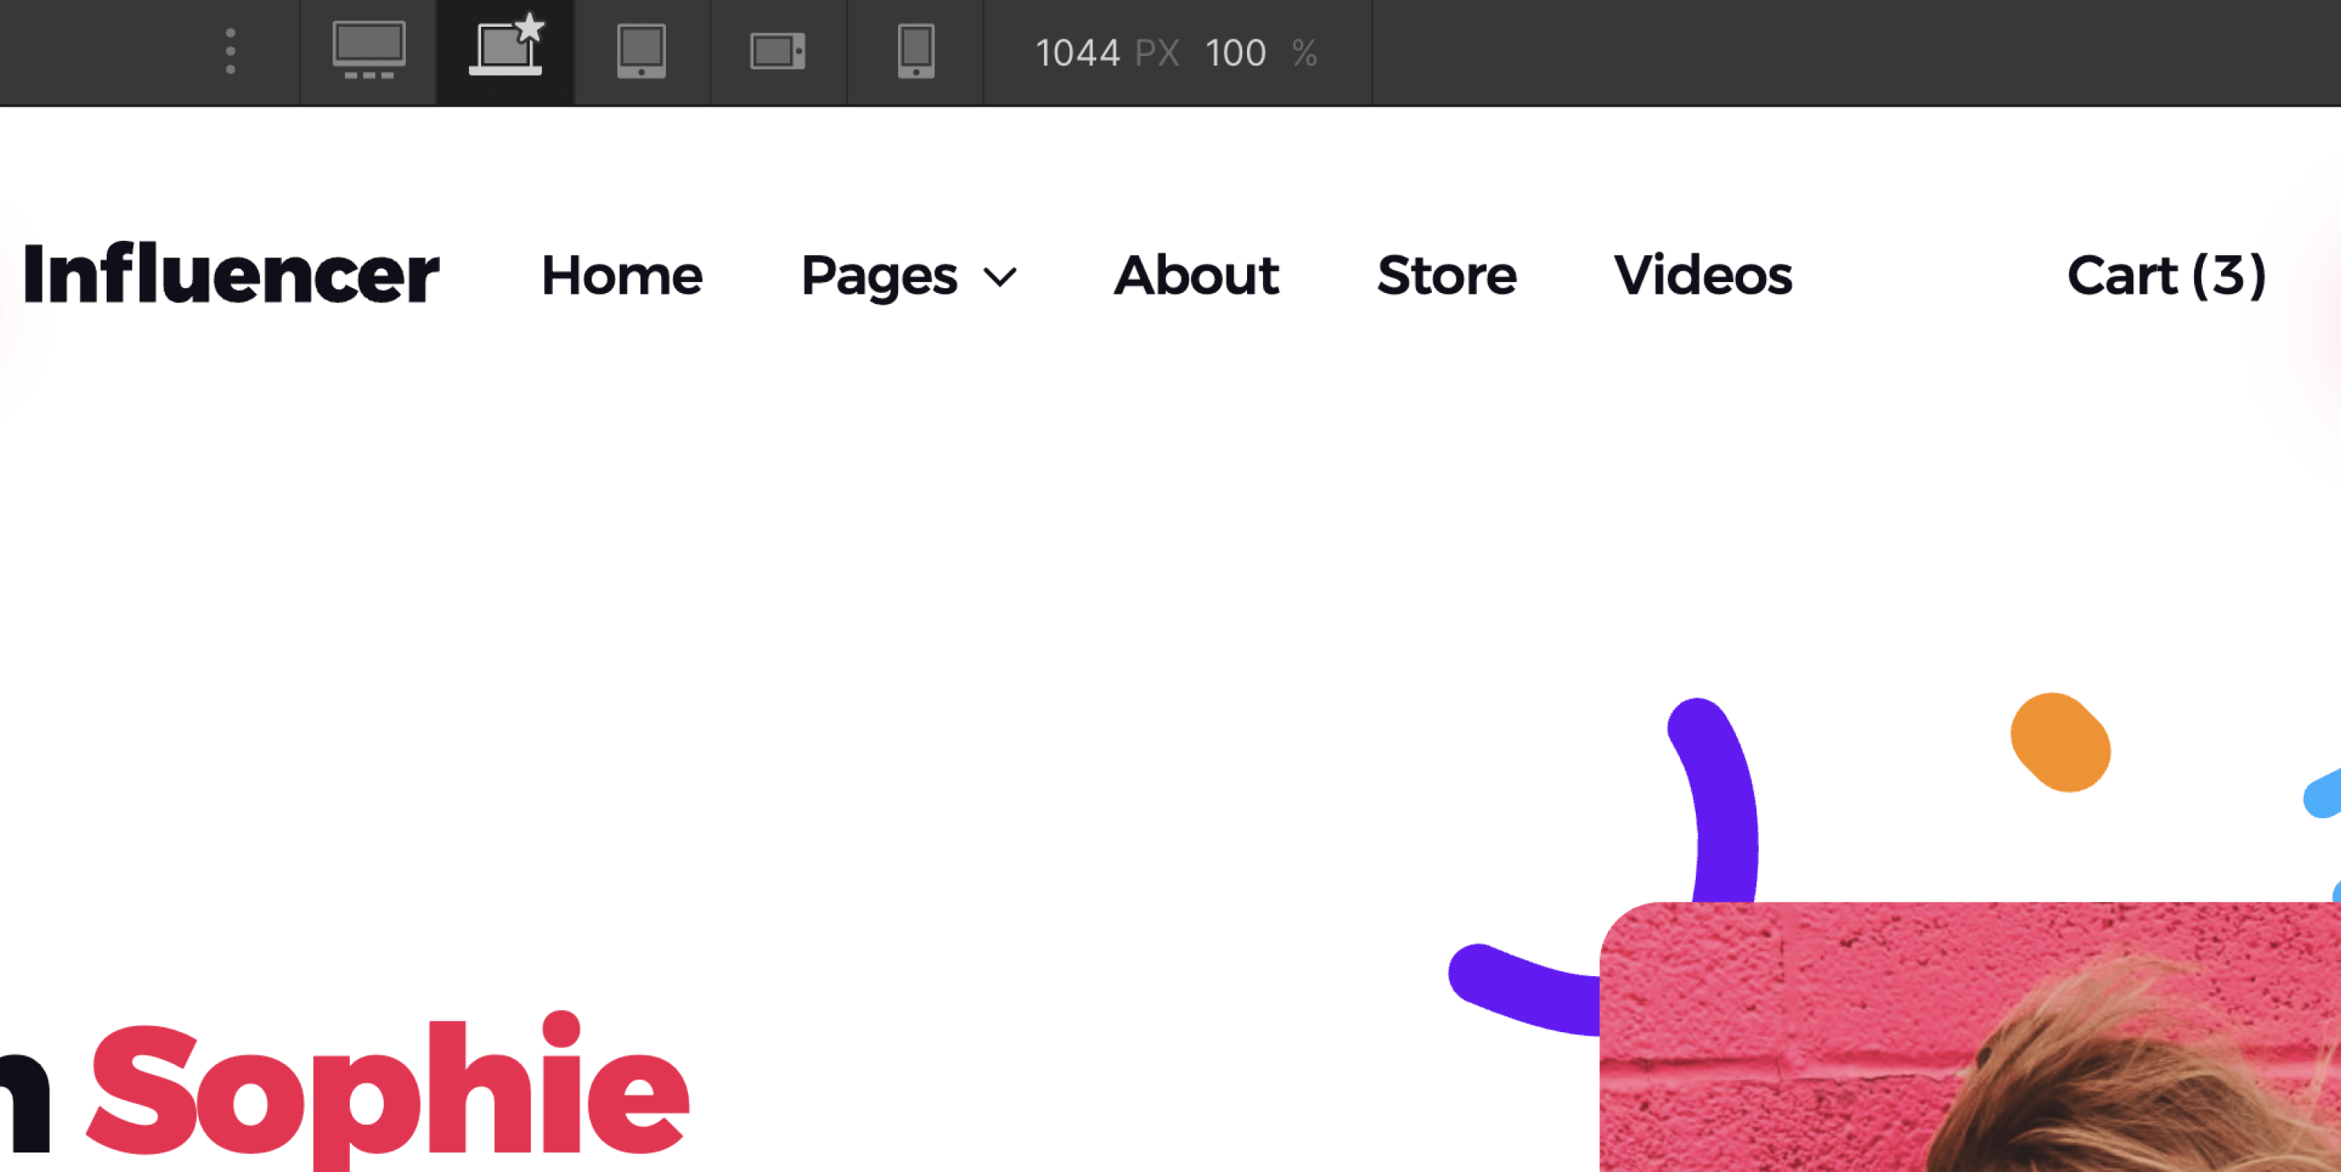The image size is (2341, 1172).
Task: Adjust the zoom percentage value of 100
Action: [x=1236, y=52]
